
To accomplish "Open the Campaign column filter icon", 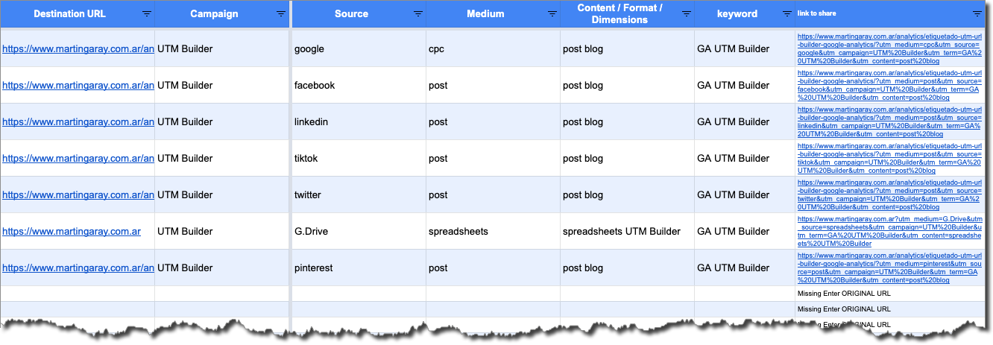I will click(x=281, y=13).
